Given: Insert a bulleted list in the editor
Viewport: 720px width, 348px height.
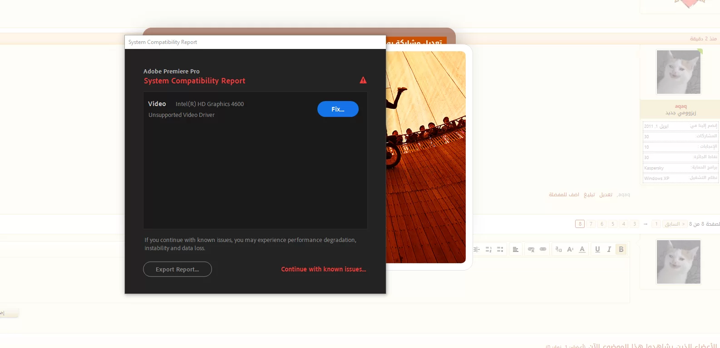Looking at the screenshot, I should pos(500,249).
